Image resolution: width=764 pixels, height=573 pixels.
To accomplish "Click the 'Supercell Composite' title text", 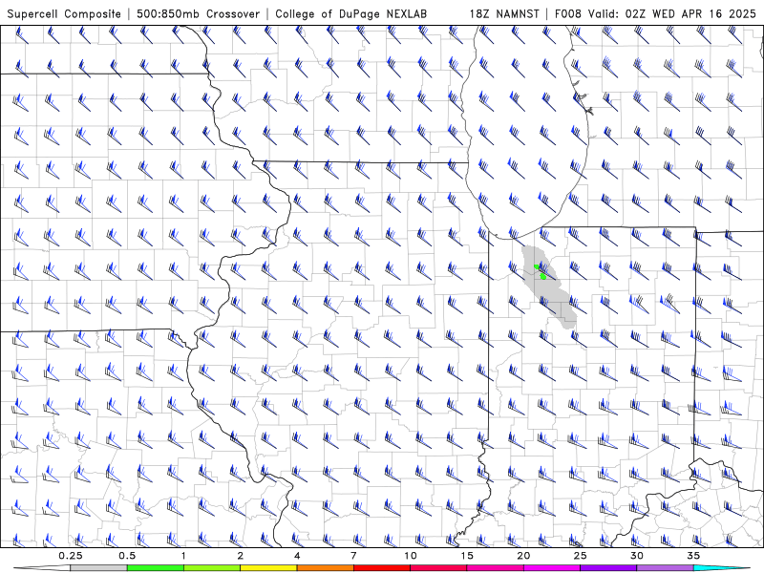I will [64, 14].
